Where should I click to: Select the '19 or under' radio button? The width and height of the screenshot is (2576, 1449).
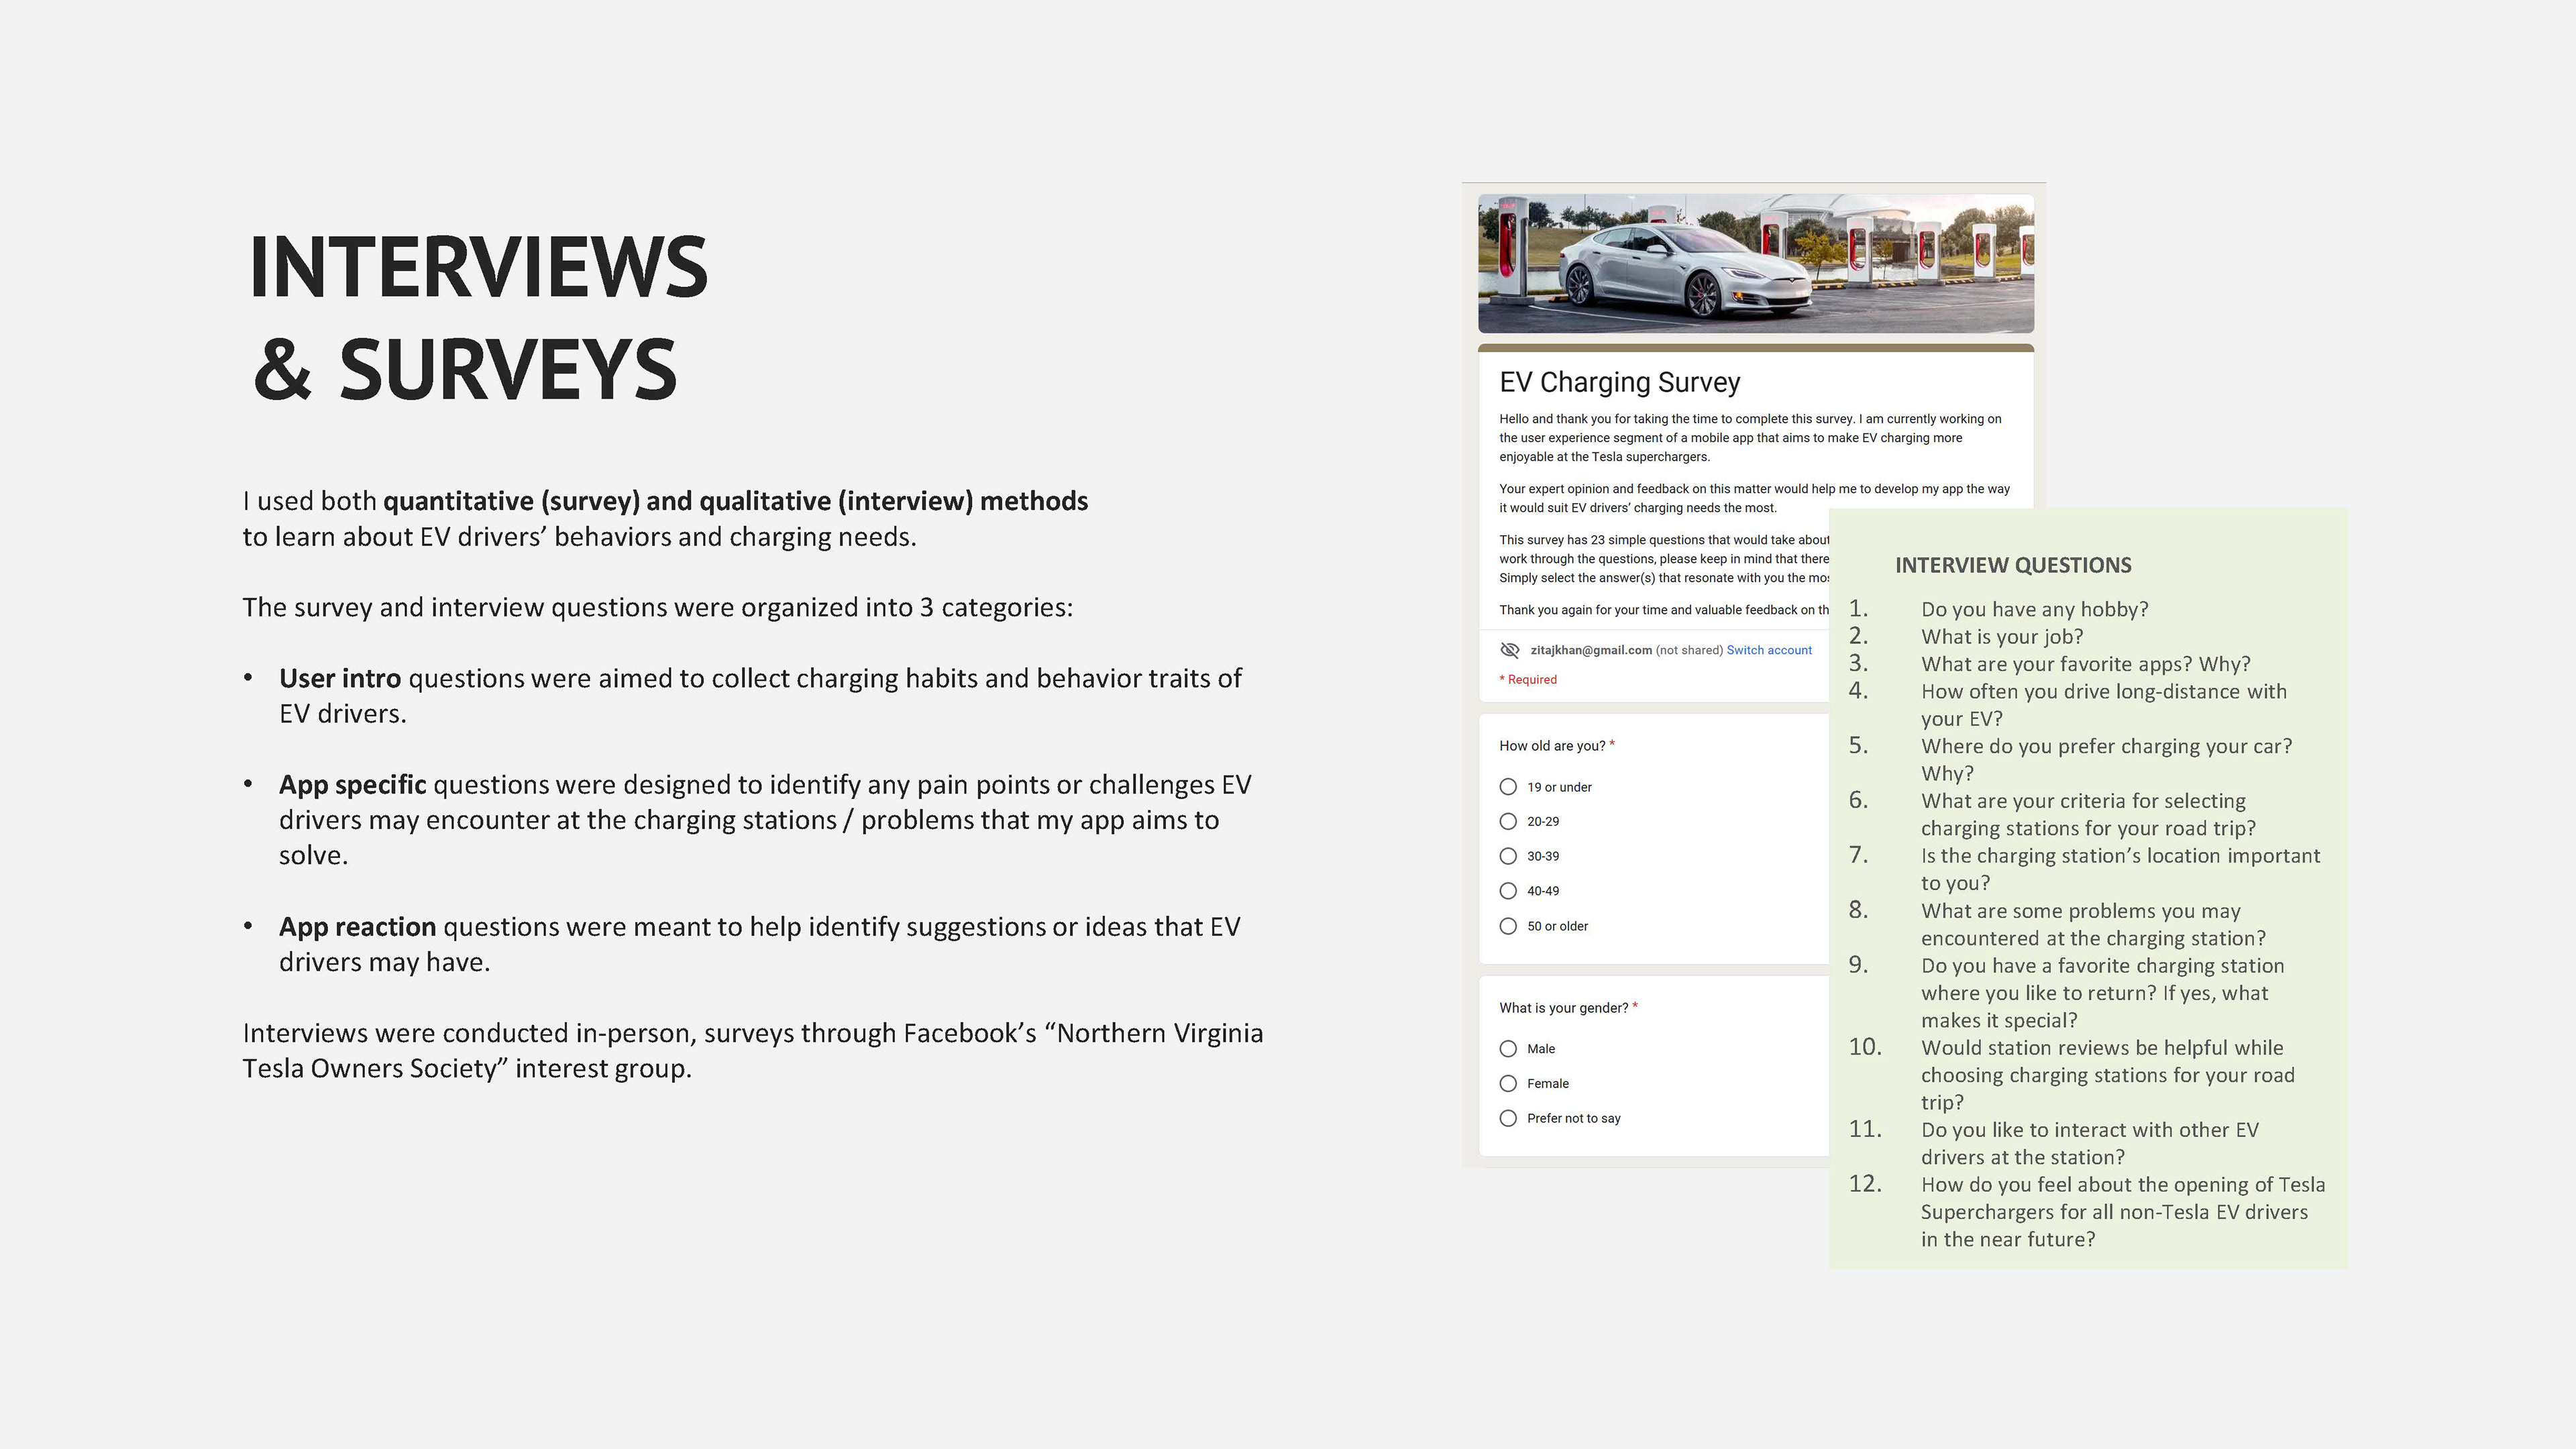[x=1508, y=787]
